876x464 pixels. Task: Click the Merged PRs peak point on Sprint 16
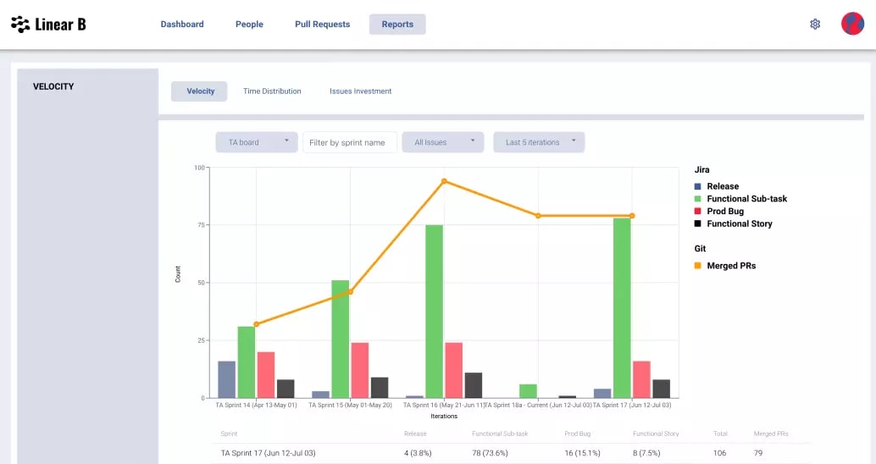(x=444, y=181)
